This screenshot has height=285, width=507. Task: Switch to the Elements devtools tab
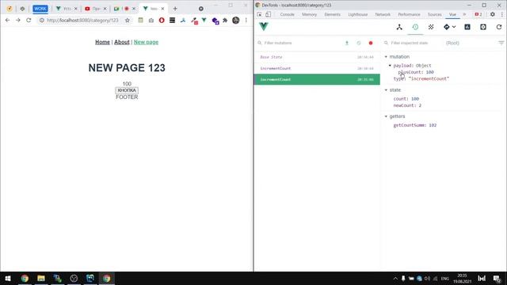click(333, 14)
